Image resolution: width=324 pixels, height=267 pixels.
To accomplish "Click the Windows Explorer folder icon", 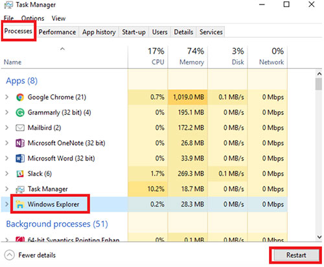I will (x=20, y=204).
